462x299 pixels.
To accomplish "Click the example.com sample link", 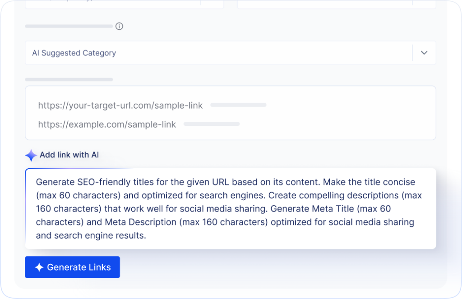I will [107, 124].
